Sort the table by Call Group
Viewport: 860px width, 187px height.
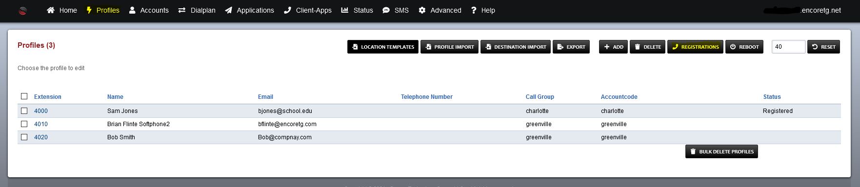540,97
